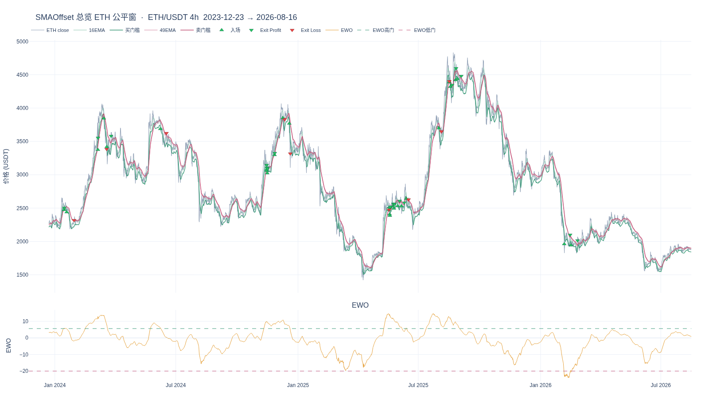Toggle the 卖门槛 legend entry
Viewport: 709px width, 399px height.
click(x=195, y=30)
